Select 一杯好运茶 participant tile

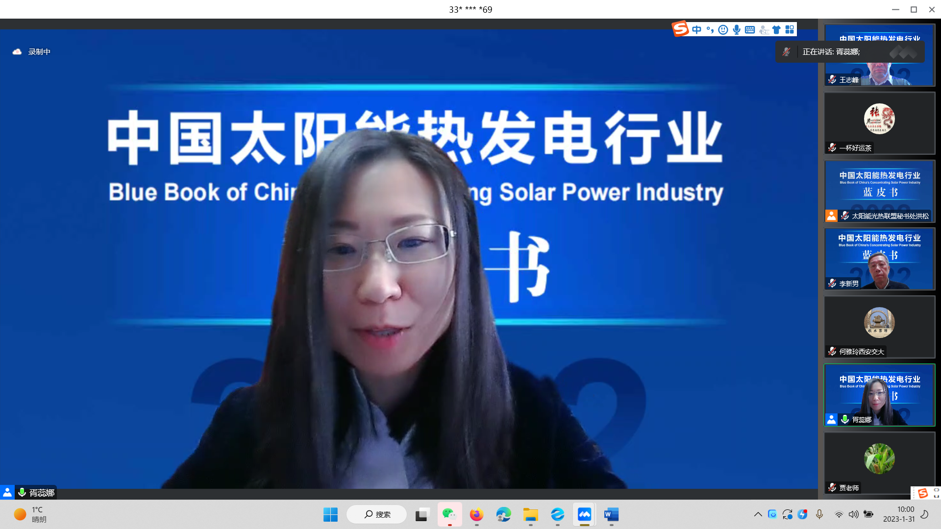879,123
